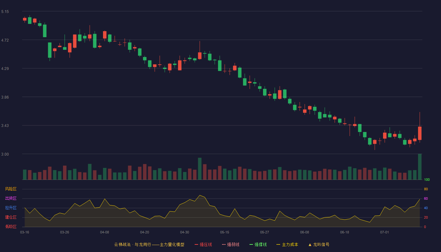The height and width of the screenshot is (252, 441).
Task: Click the tallest volume bar at far right
Action: coord(420,167)
